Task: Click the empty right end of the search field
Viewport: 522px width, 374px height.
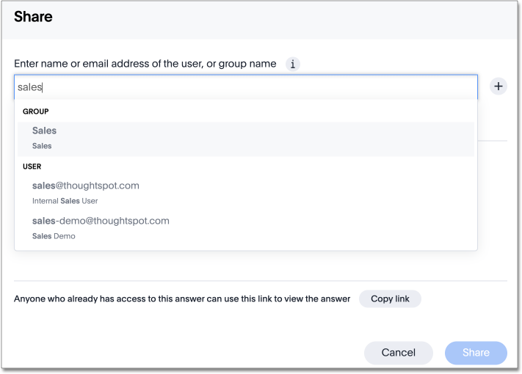Action: click(x=441, y=87)
